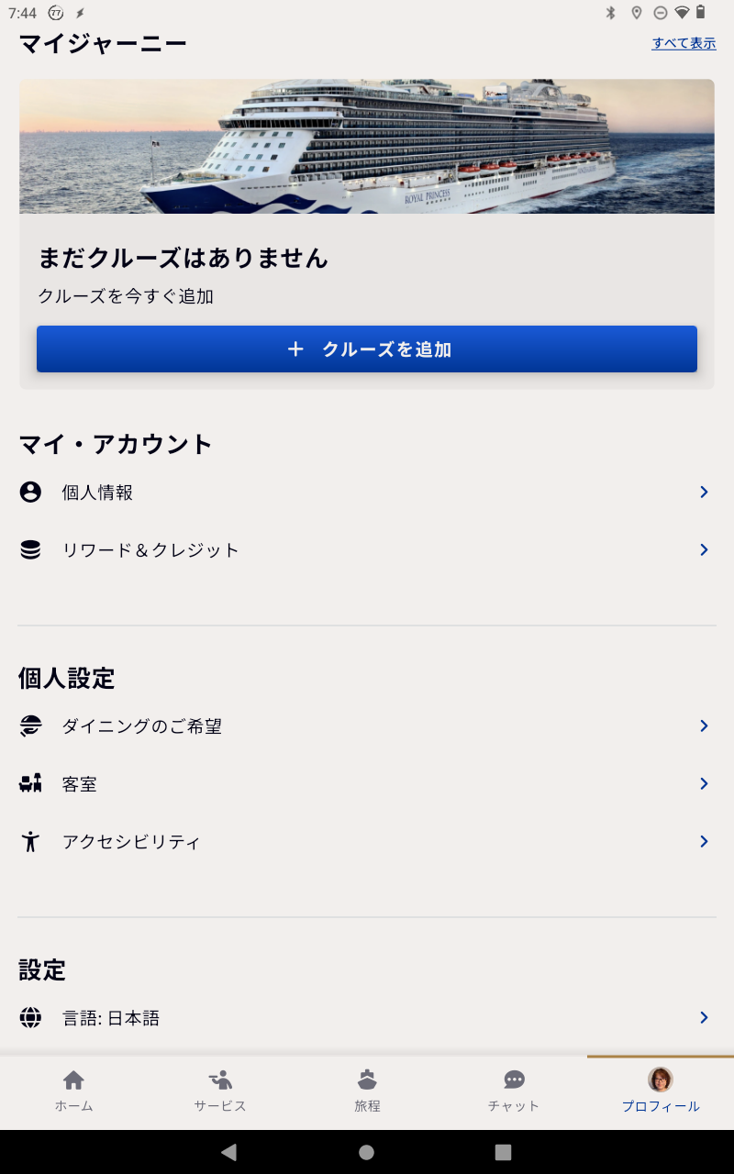Screen dimensions: 734x1174
Task: Tap the 個人情報 person icon
Action: tap(30, 493)
